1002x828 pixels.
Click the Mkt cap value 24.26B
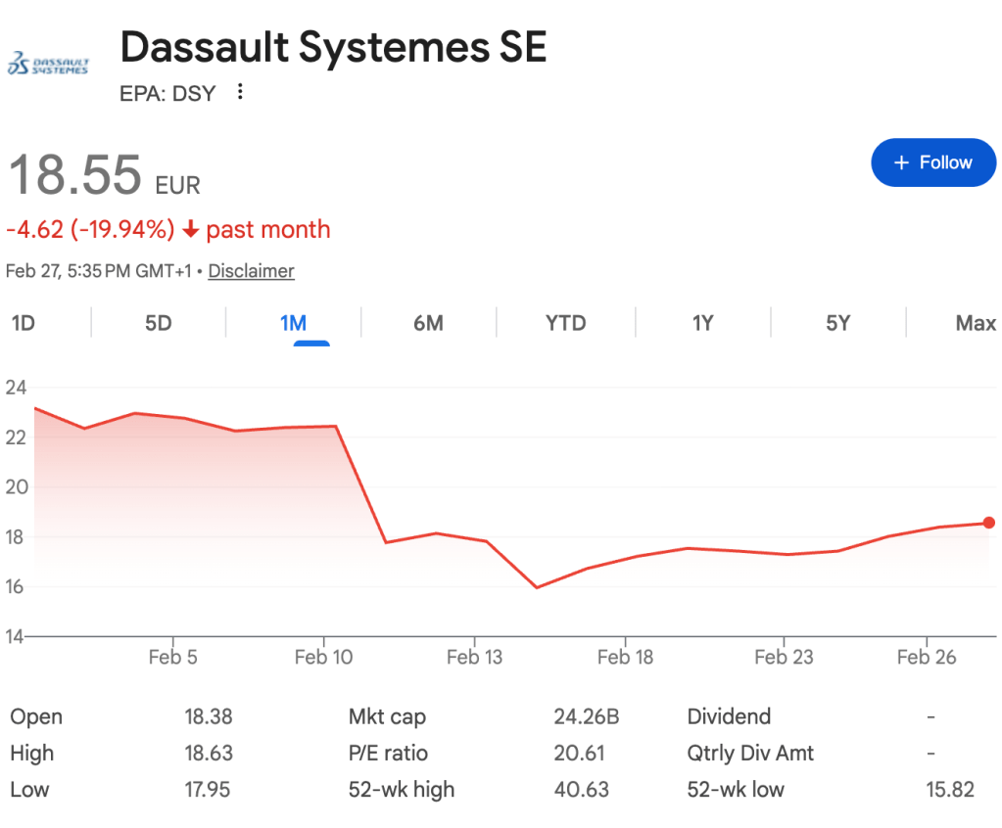586,716
